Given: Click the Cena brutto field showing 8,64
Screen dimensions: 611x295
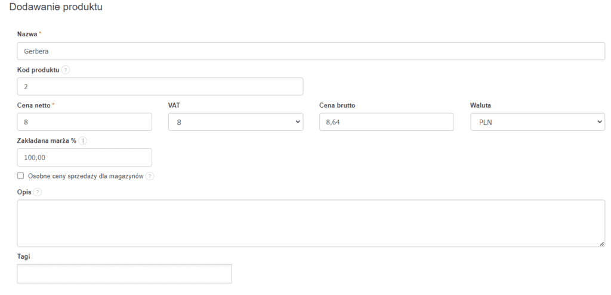Looking at the screenshot, I should pos(387,122).
